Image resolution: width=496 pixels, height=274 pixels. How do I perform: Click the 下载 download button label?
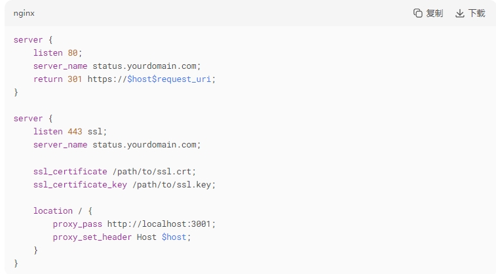pyautogui.click(x=476, y=13)
